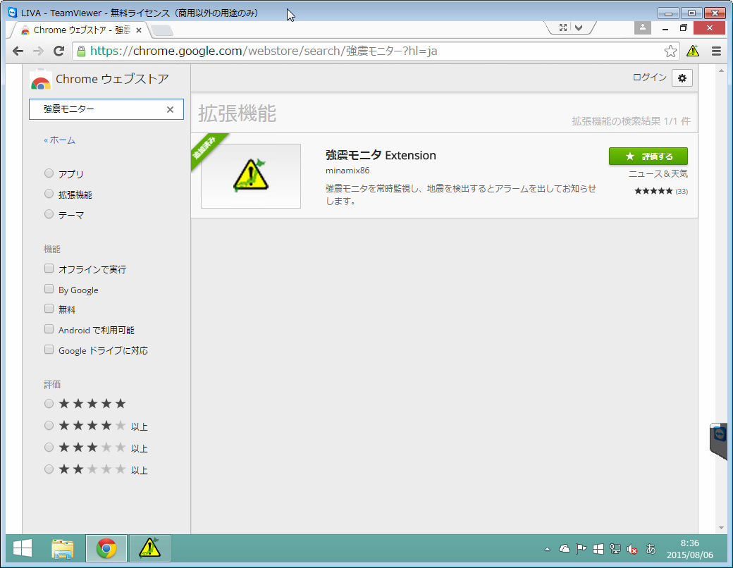
Task: Show hidden system tray icons
Action: [547, 549]
